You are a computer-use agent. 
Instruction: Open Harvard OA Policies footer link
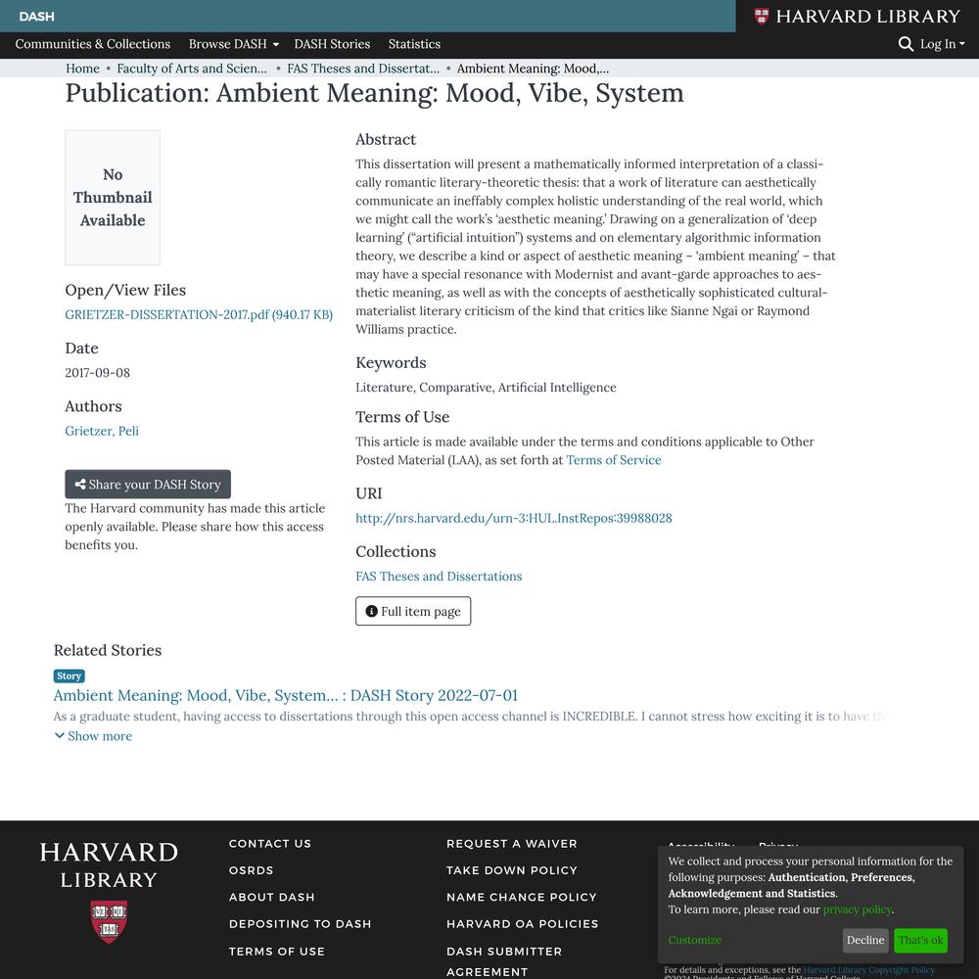coord(523,924)
